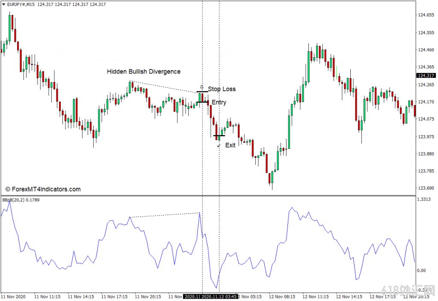438x301 pixels.
Task: Select the dashed divergence trendline on indicator
Action: pyautogui.click(x=165, y=215)
